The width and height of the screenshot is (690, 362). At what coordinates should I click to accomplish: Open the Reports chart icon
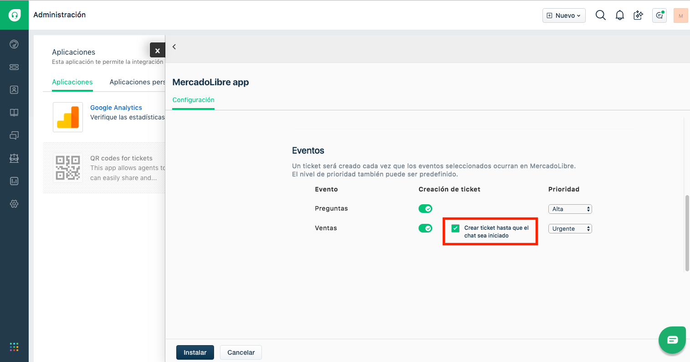(14, 181)
